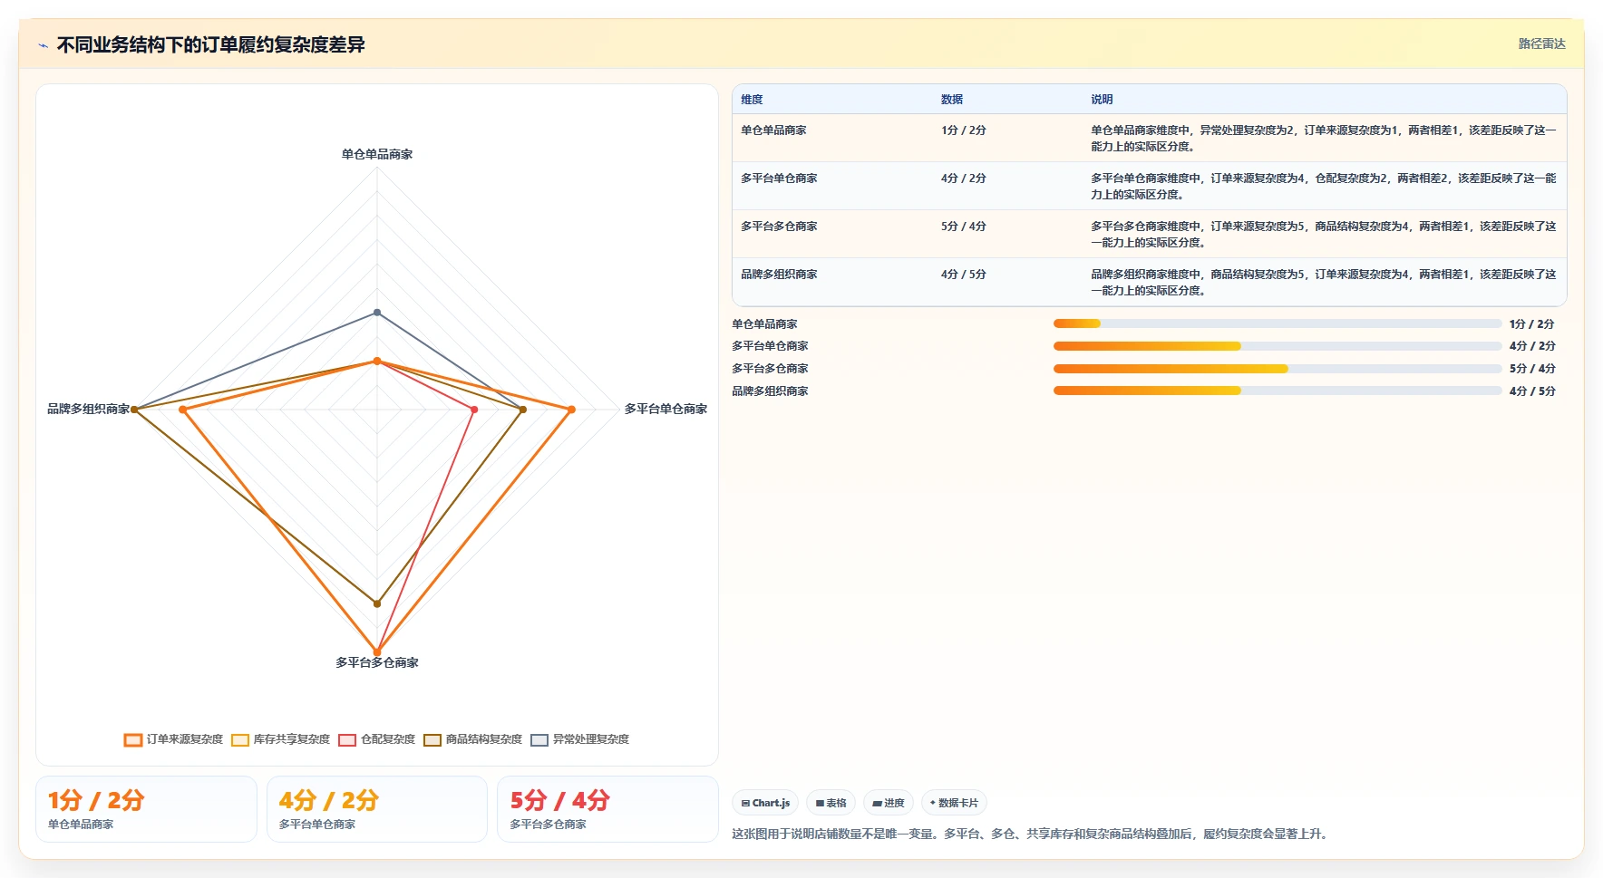Select the 多平台单仓商家 table row name
The width and height of the screenshot is (1603, 878).
(x=779, y=178)
